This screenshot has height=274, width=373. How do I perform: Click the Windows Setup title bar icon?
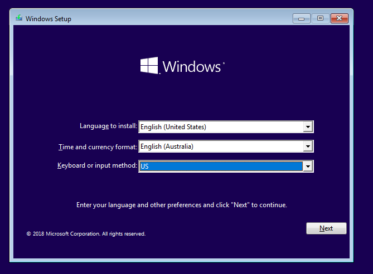[x=19, y=18]
